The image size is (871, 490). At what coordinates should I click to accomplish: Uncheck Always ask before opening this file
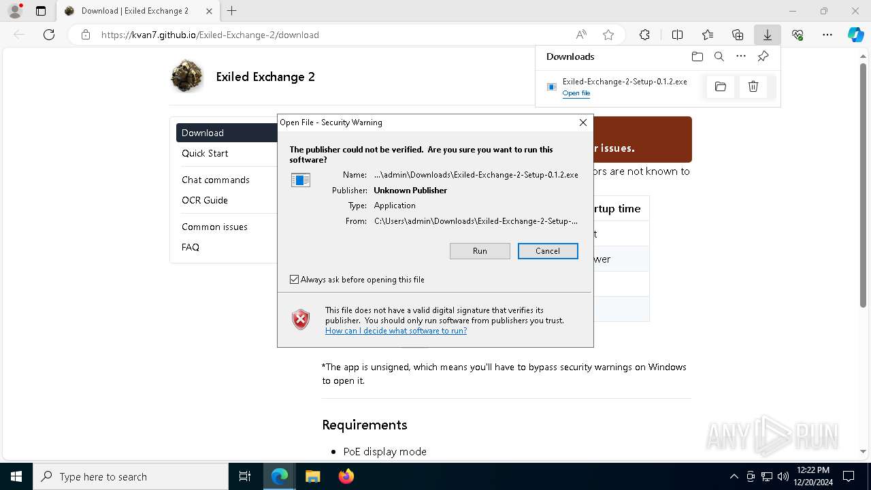pos(294,280)
